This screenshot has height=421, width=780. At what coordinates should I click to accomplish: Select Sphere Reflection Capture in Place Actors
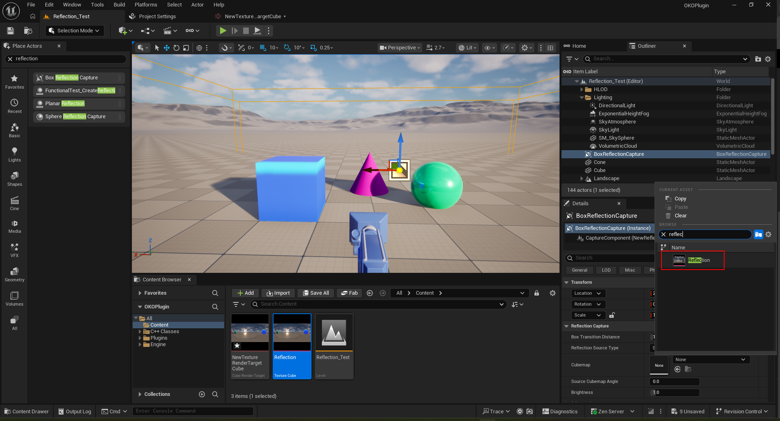coord(79,117)
